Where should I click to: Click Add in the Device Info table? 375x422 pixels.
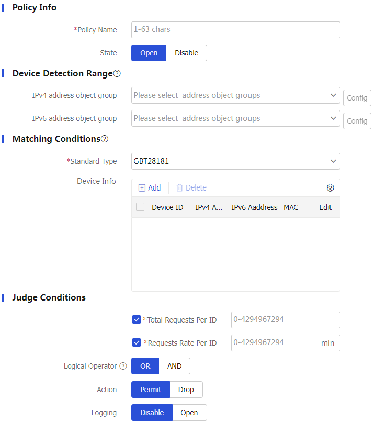click(x=150, y=188)
